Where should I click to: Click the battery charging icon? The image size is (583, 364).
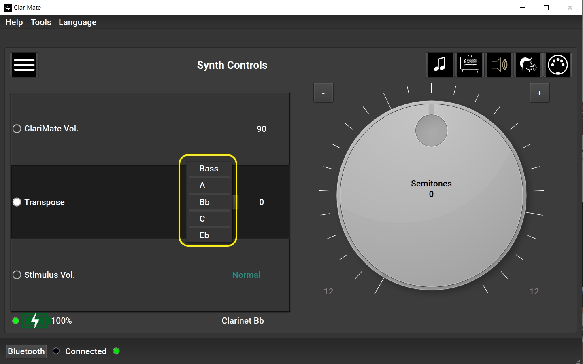coord(35,321)
